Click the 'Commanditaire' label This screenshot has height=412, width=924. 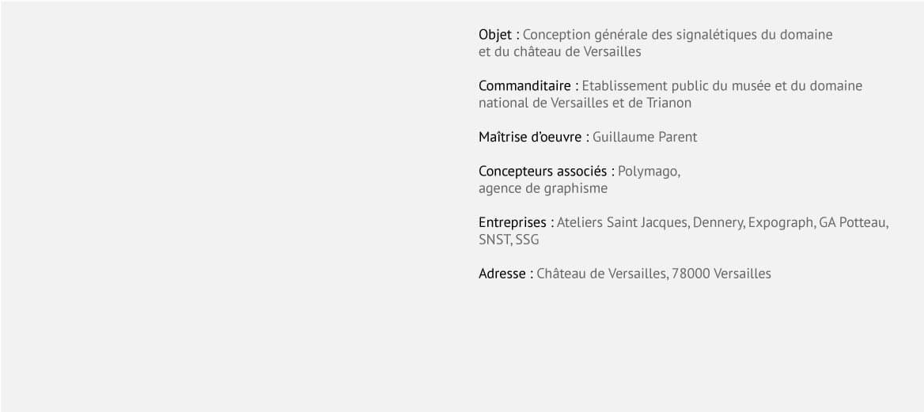pyautogui.click(x=524, y=86)
